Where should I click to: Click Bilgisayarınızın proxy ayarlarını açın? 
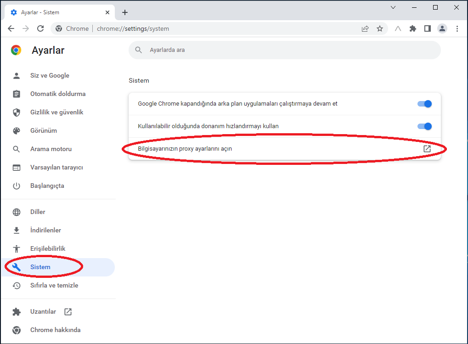click(284, 149)
